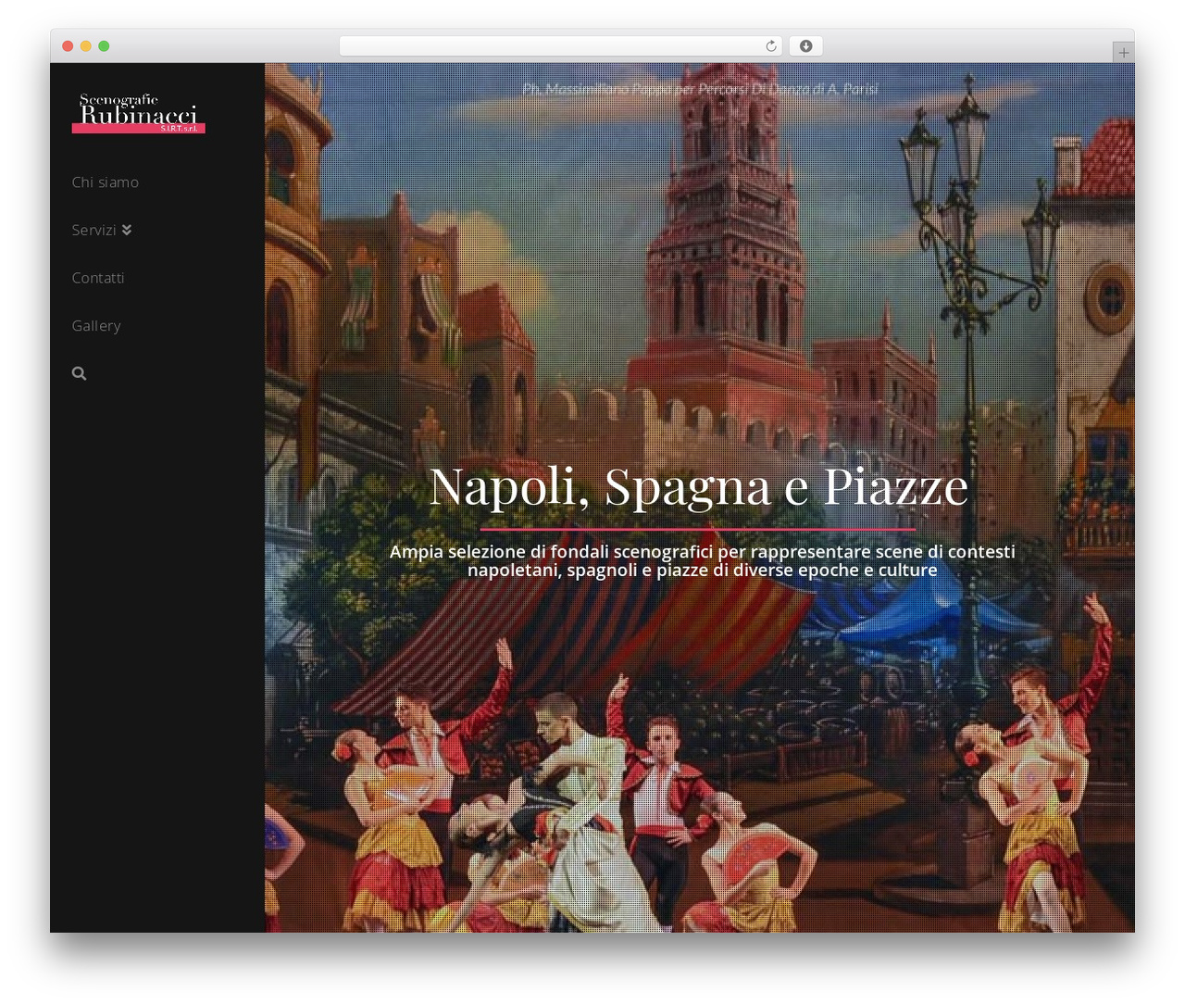This screenshot has height=1004, width=1185.
Task: Go to the Chi siamo page
Action: tap(106, 182)
